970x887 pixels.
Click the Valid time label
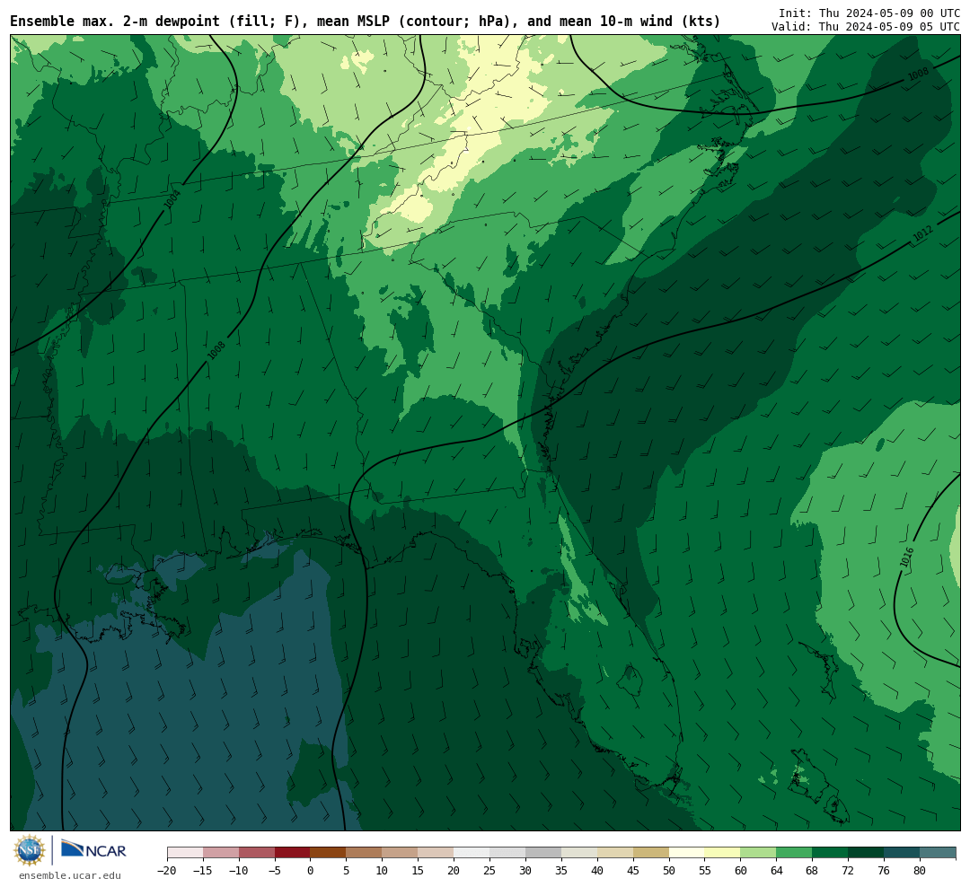[x=866, y=27]
